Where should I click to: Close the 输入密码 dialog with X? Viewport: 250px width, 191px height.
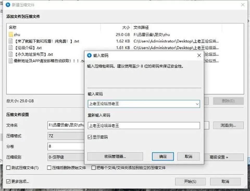199,55
